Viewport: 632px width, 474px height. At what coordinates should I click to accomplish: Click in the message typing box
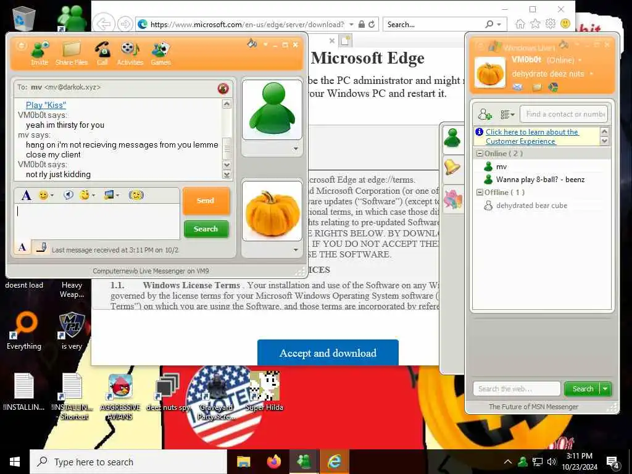pyautogui.click(x=97, y=222)
